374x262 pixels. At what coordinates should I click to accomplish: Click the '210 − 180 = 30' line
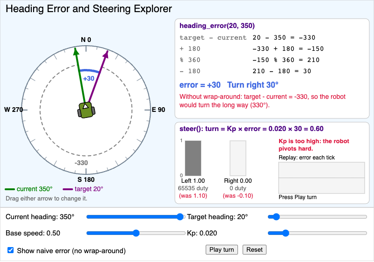[282, 71]
